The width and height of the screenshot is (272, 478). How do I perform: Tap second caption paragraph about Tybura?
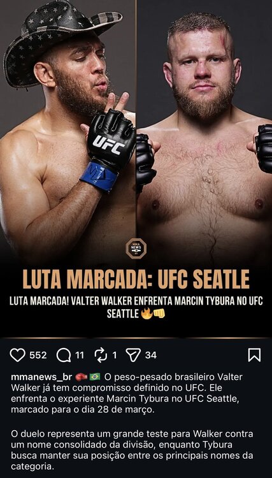(x=132, y=450)
